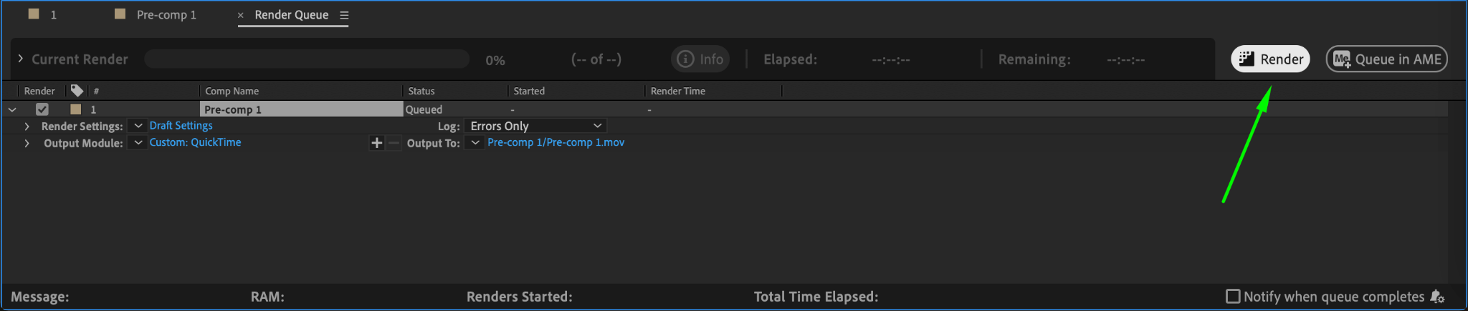1468x311 pixels.
Task: Click the Render Queue panel menu icon
Action: point(344,15)
